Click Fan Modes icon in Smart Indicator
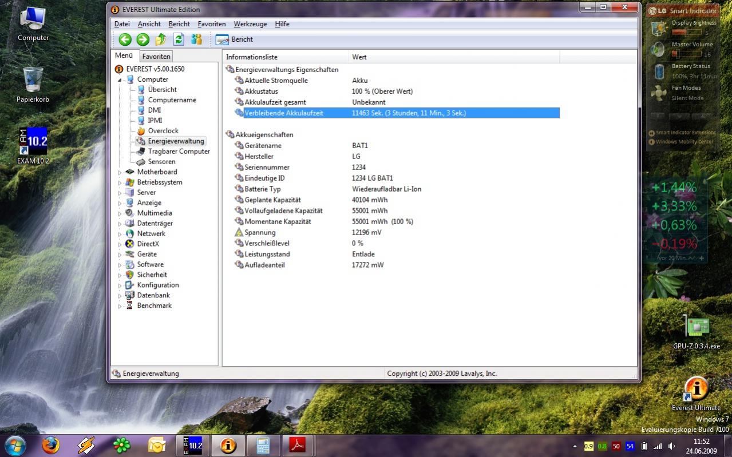The width and height of the screenshot is (732, 457). tap(659, 93)
